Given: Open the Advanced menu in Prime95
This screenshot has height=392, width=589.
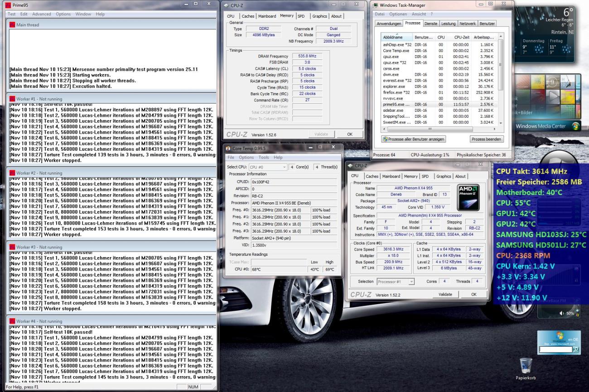Looking at the screenshot, I should 42,14.
